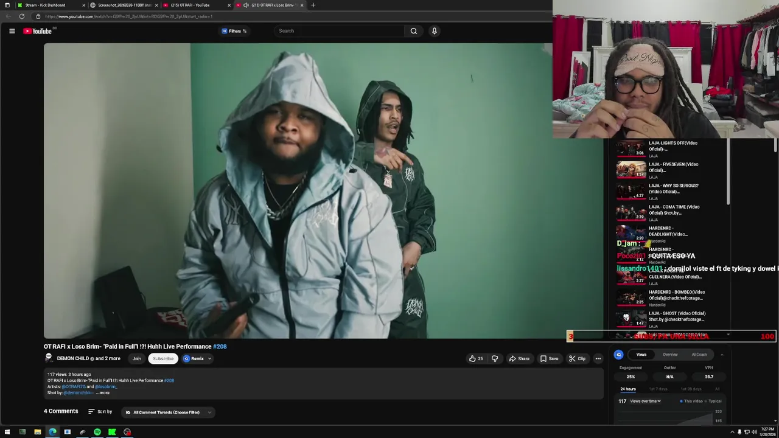Viewport: 779px width, 438px height.
Task: Open Sort by comments menu
Action: click(100, 412)
